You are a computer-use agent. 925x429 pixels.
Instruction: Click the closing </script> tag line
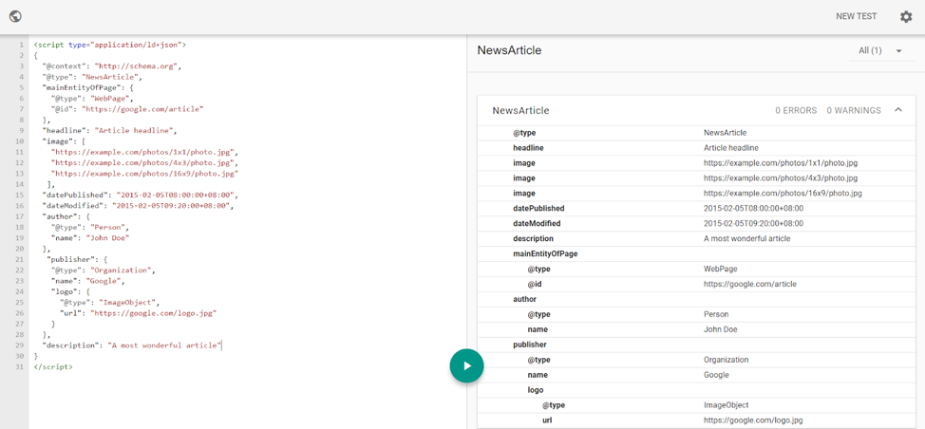pyautogui.click(x=54, y=366)
